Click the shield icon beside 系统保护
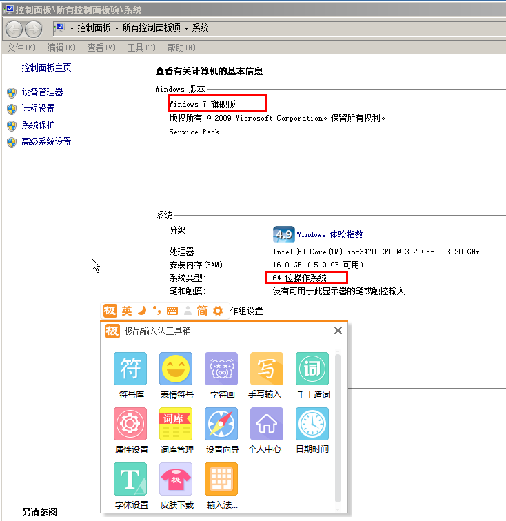Image resolution: width=506 pixels, height=521 pixels. click(x=12, y=126)
